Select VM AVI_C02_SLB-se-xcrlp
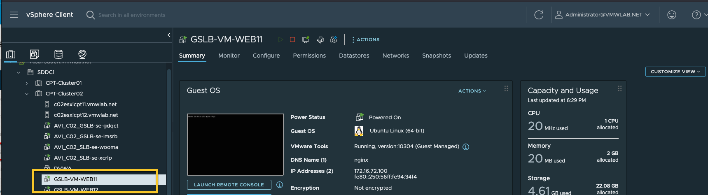This screenshot has height=195, width=708. [83, 158]
